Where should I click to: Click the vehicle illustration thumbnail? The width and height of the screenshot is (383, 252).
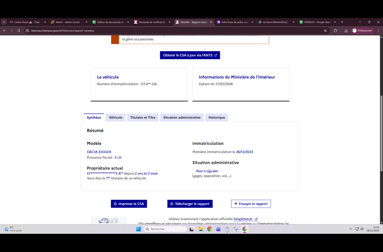(109, 221)
